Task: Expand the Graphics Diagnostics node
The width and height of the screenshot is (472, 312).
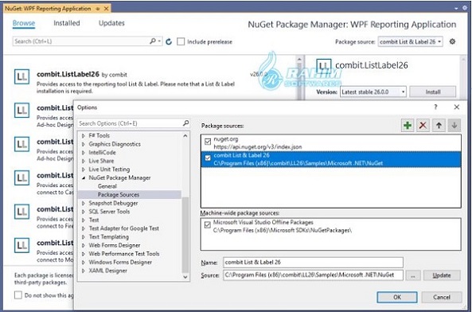Action: pos(84,144)
